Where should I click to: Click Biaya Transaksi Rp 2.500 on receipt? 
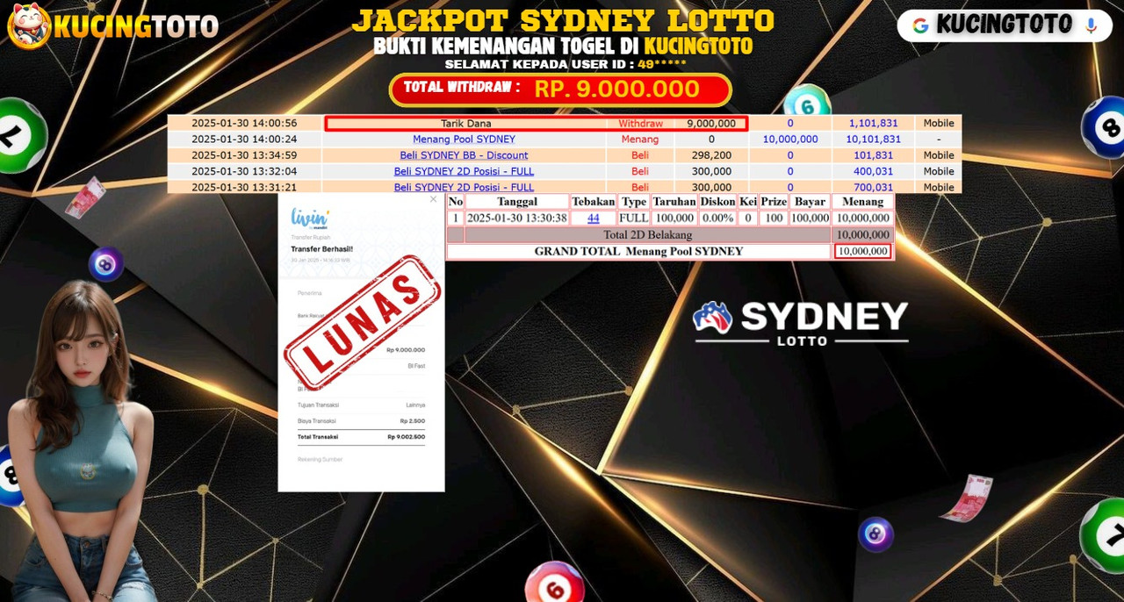click(x=361, y=421)
